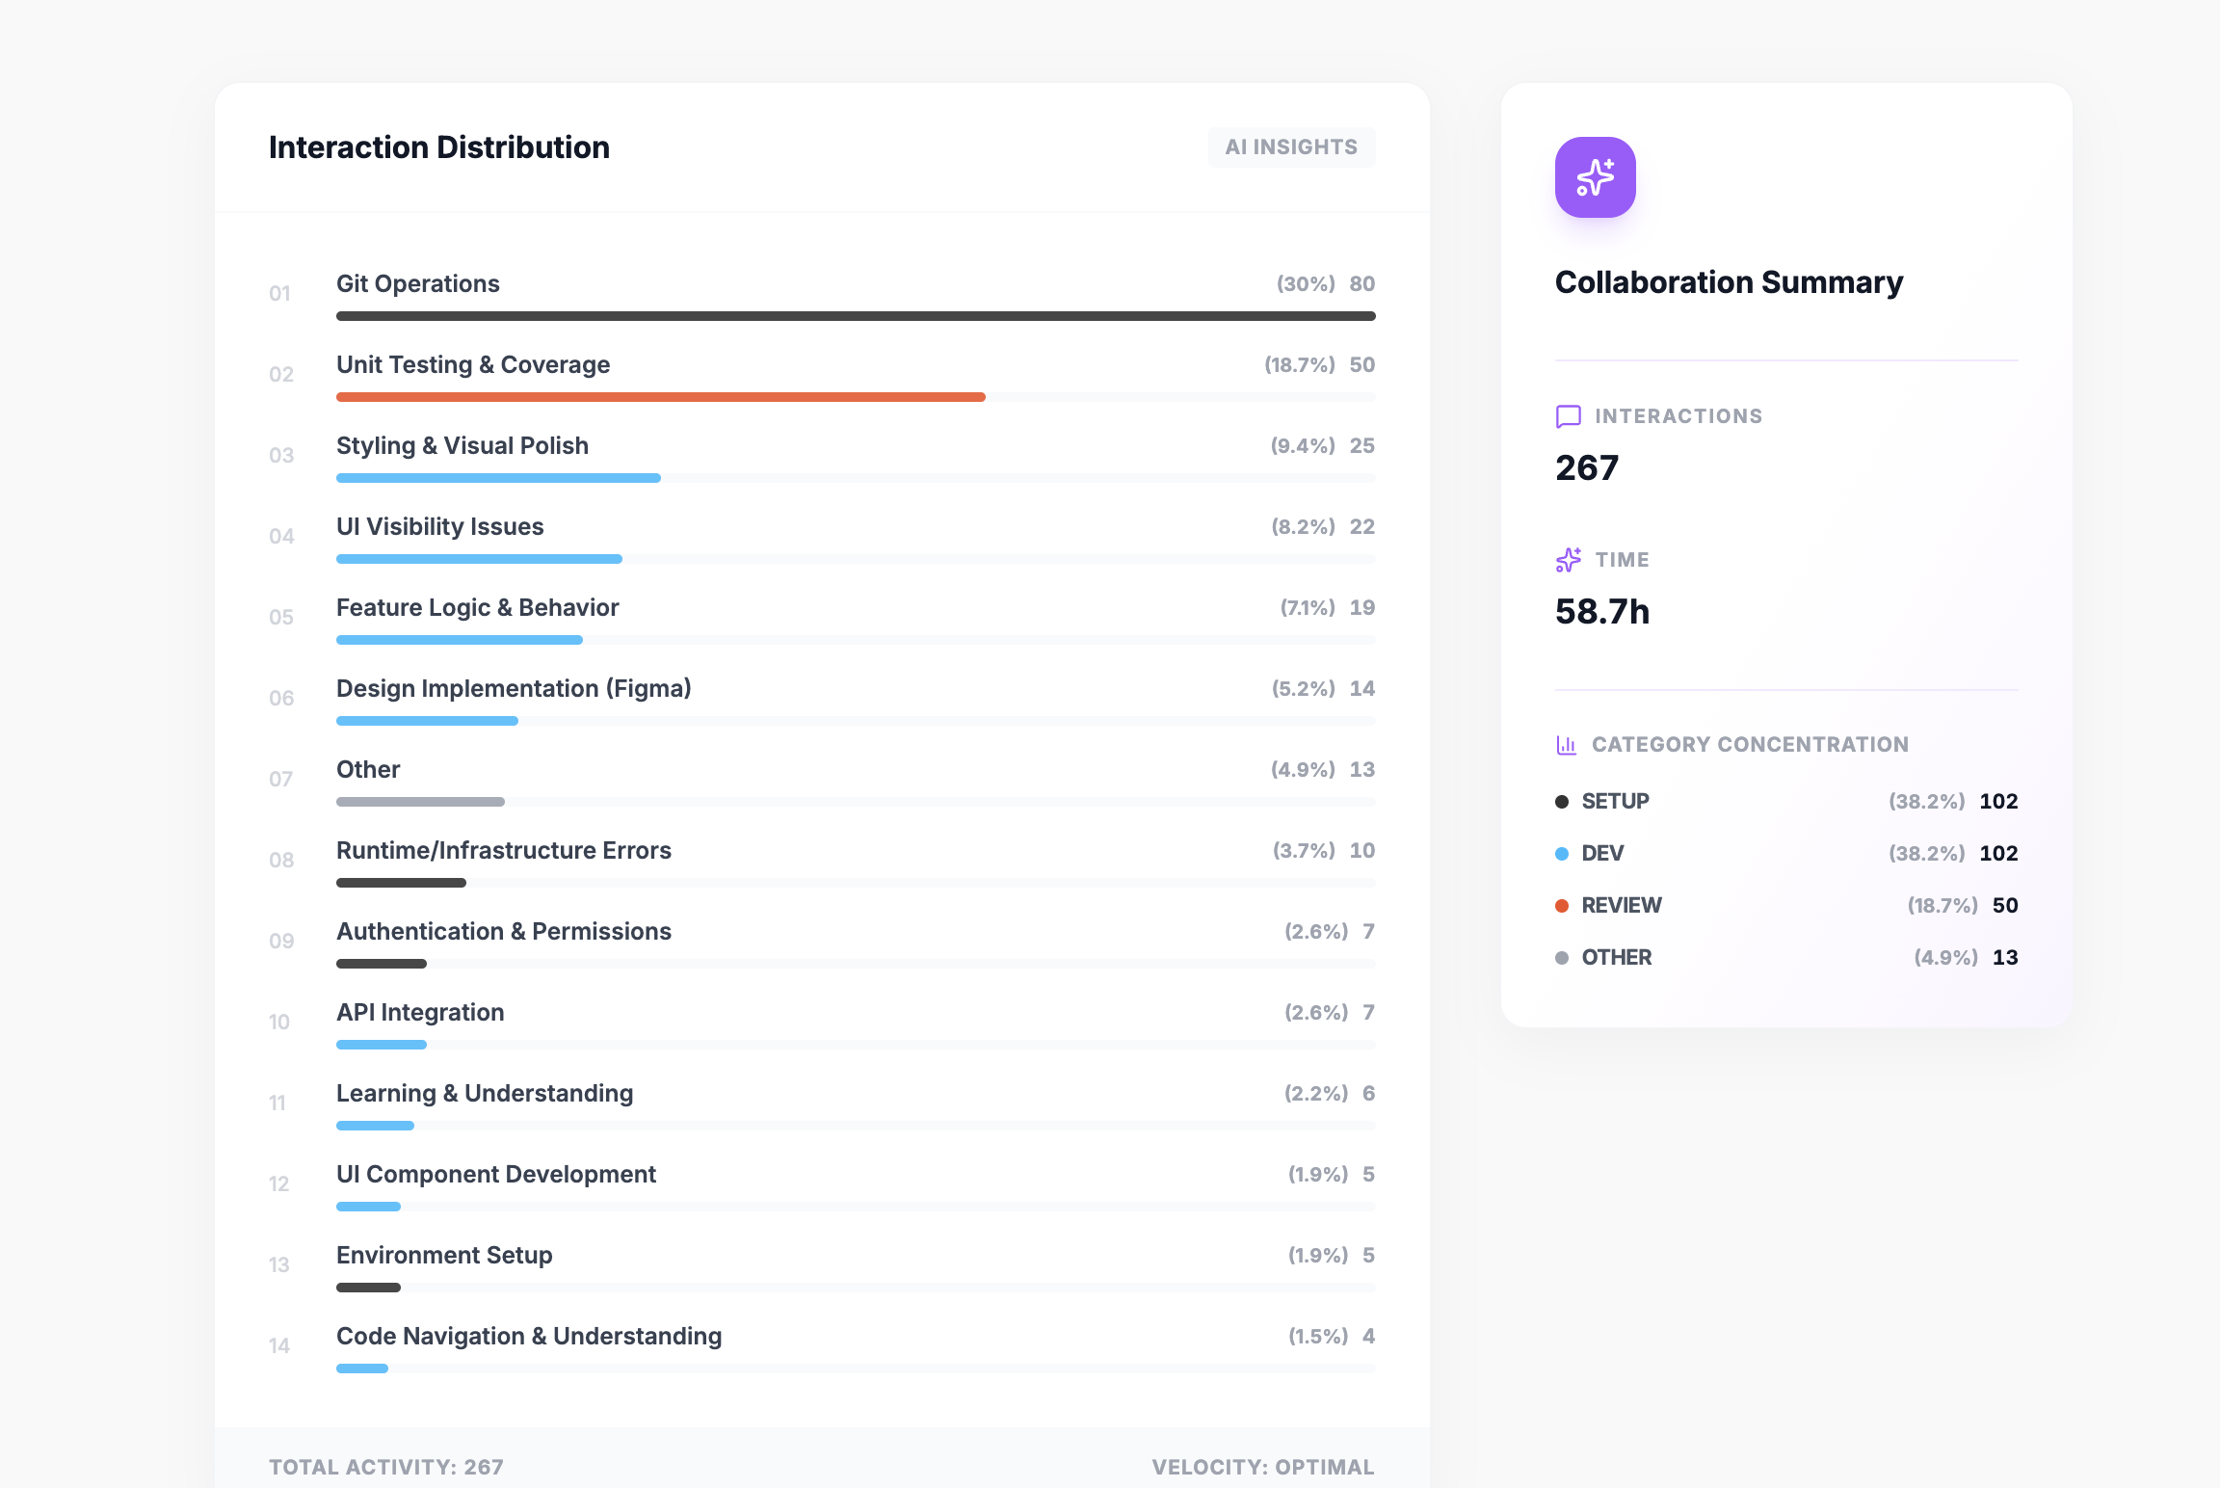Screen dimensions: 2220x1488
Task: Select the blue Dev category dot
Action: click(x=1563, y=853)
